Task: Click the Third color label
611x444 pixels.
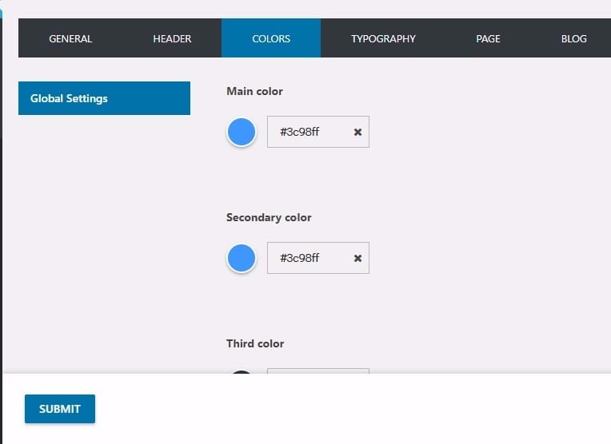Action: [255, 343]
